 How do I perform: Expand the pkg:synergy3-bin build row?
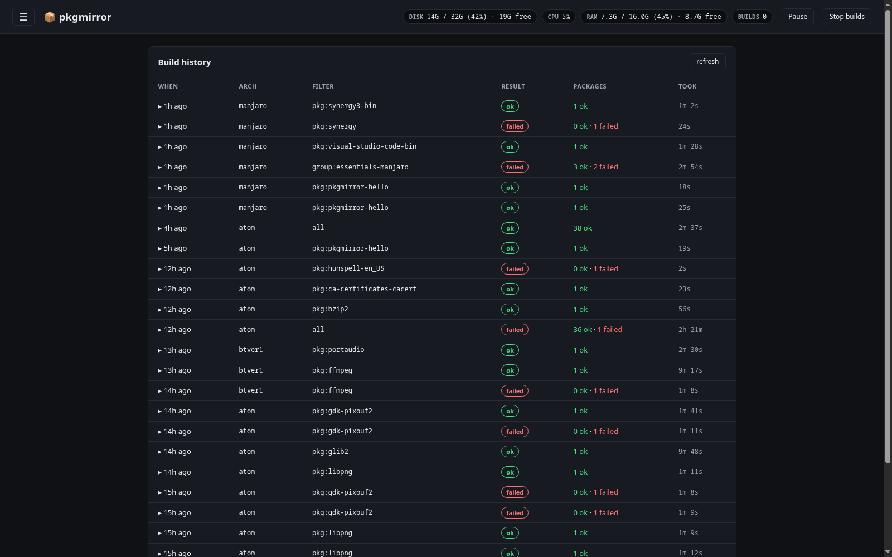[x=442, y=106]
